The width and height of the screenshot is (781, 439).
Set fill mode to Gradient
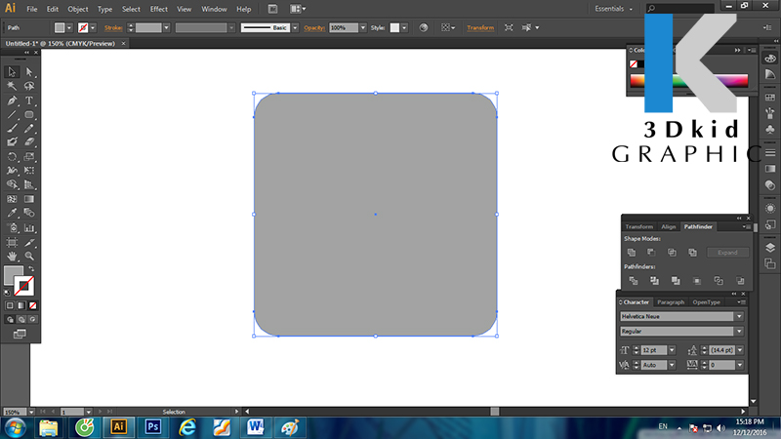click(x=21, y=305)
